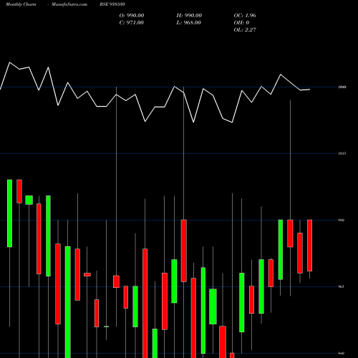358x358 pixels.
Task: Click the "OH: 0" reading
Action: 241,23
